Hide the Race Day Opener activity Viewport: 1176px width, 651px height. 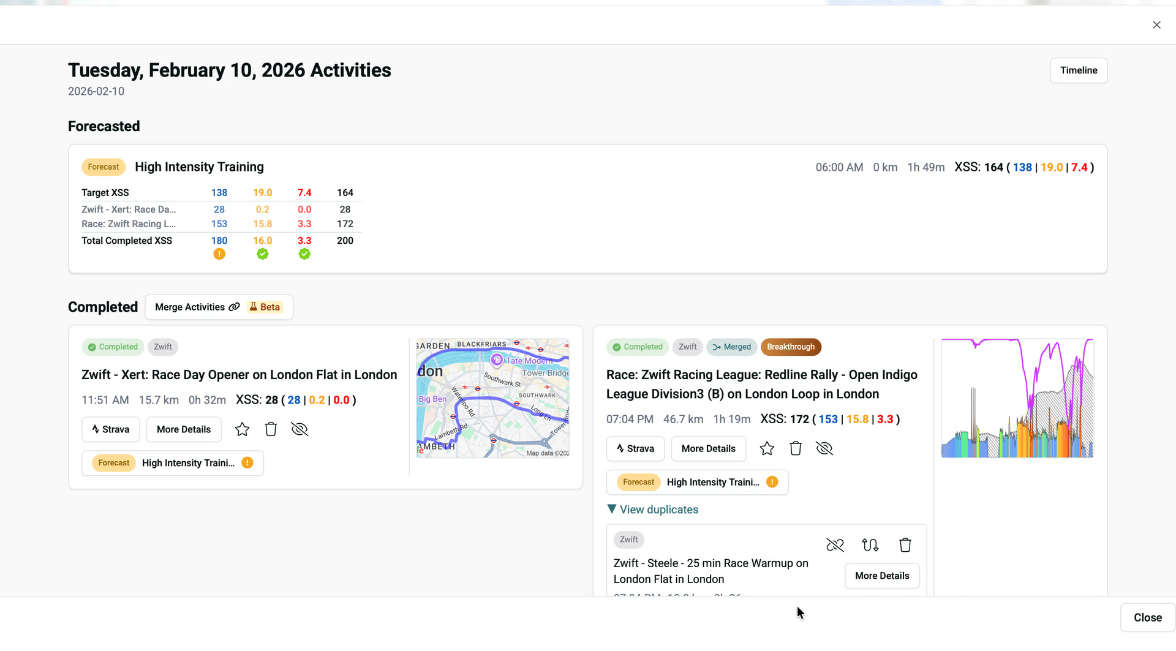[300, 429]
